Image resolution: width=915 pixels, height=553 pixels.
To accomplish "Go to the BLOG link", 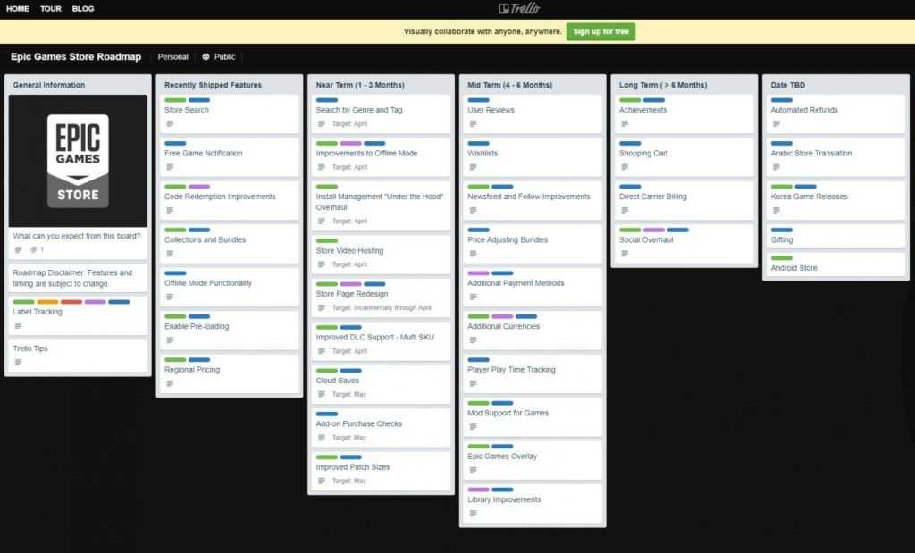I will (x=83, y=9).
